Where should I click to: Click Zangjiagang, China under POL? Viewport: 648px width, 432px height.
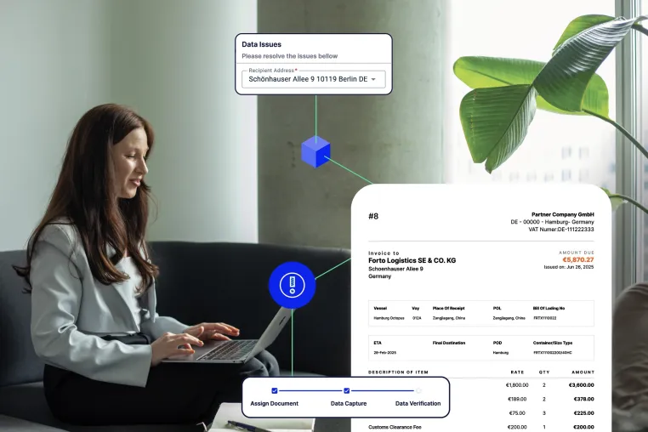click(509, 318)
